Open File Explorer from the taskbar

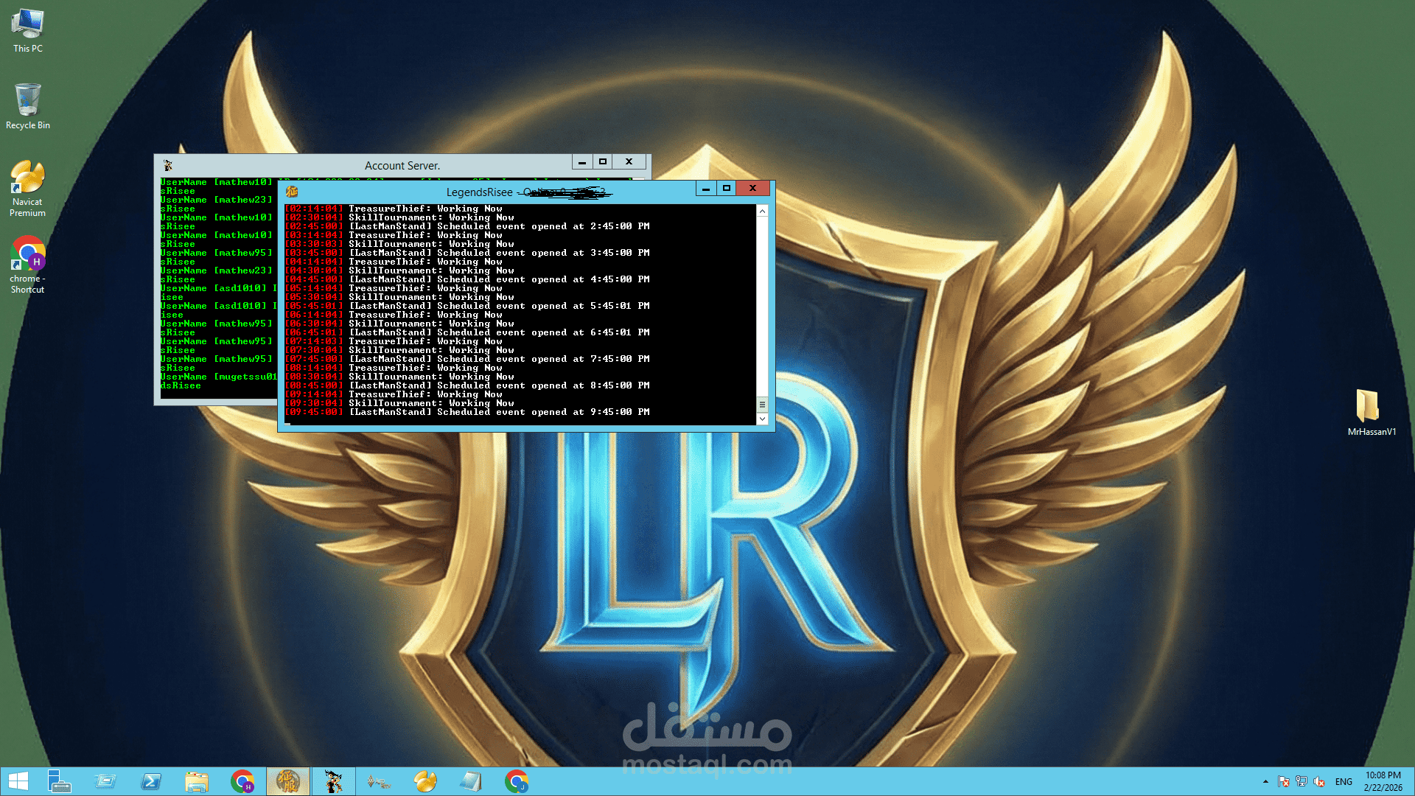click(196, 781)
